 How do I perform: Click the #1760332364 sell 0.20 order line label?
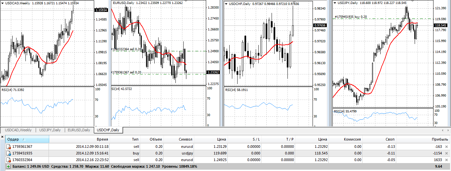pyautogui.click(x=126, y=49)
